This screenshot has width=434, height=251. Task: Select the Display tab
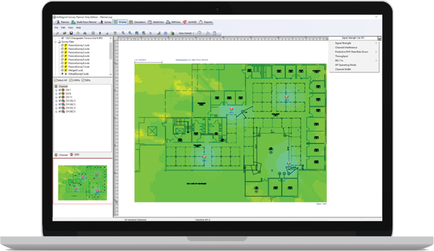tap(120, 22)
